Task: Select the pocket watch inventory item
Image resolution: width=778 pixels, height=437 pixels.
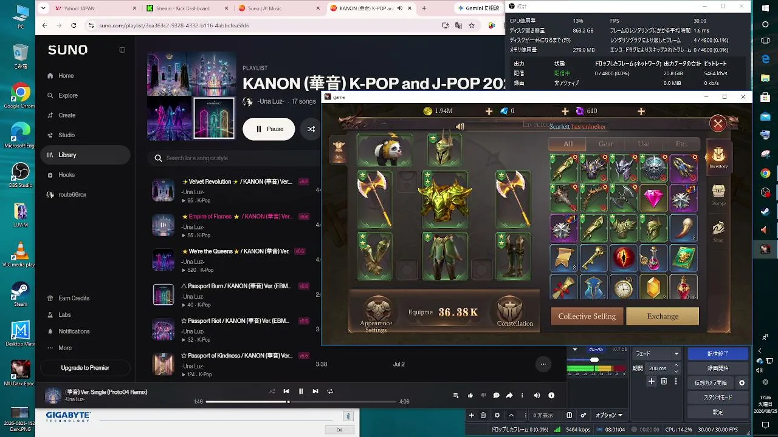Action: (624, 288)
